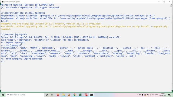Open red screen recorder taskbar icon

pyautogui.click(x=86, y=95)
